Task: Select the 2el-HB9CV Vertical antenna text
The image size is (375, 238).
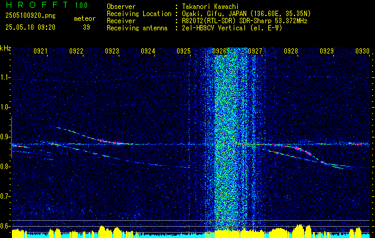Action: [214, 28]
